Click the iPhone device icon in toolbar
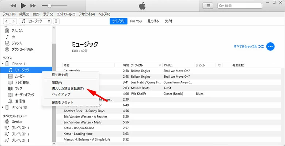Viewport: 285px width, 146px height. click(x=56, y=21)
